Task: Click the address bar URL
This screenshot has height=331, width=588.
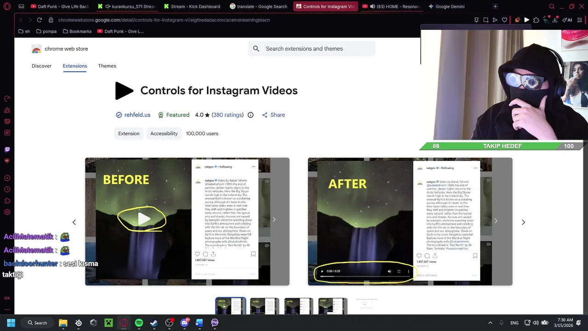Action: click(x=164, y=20)
